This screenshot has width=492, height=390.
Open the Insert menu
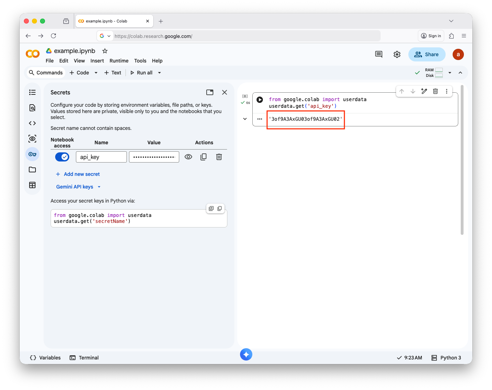(x=97, y=61)
